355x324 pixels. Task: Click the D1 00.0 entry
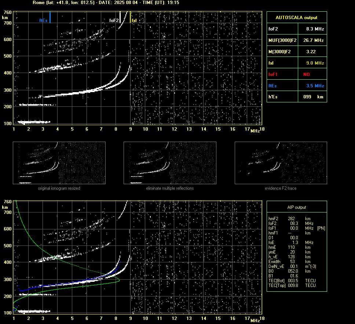[283, 238]
